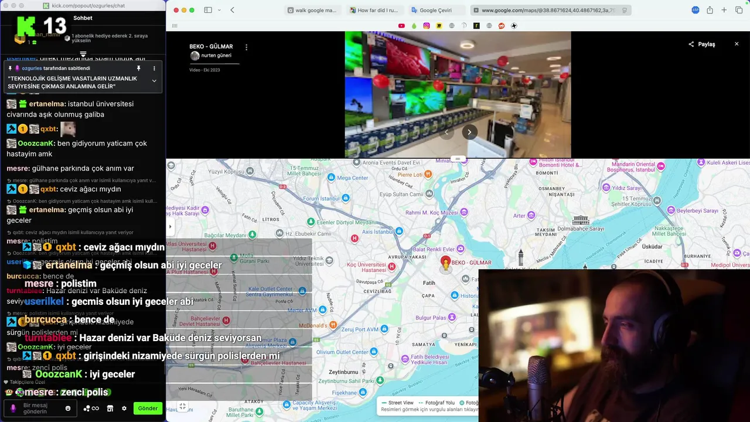Click the blue extension icon in Safari toolbar
Screen dimensions: 750x422
pos(696,10)
